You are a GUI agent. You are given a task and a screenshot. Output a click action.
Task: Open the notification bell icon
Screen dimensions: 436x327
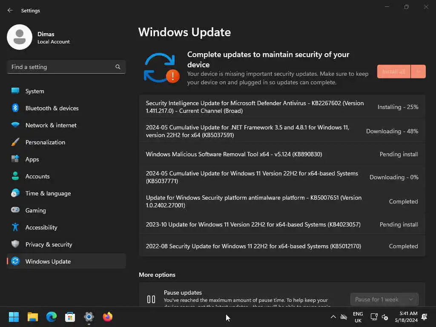pos(425,317)
